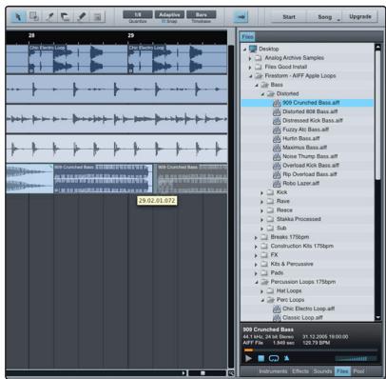Collapse the Distorted folder

262,94
